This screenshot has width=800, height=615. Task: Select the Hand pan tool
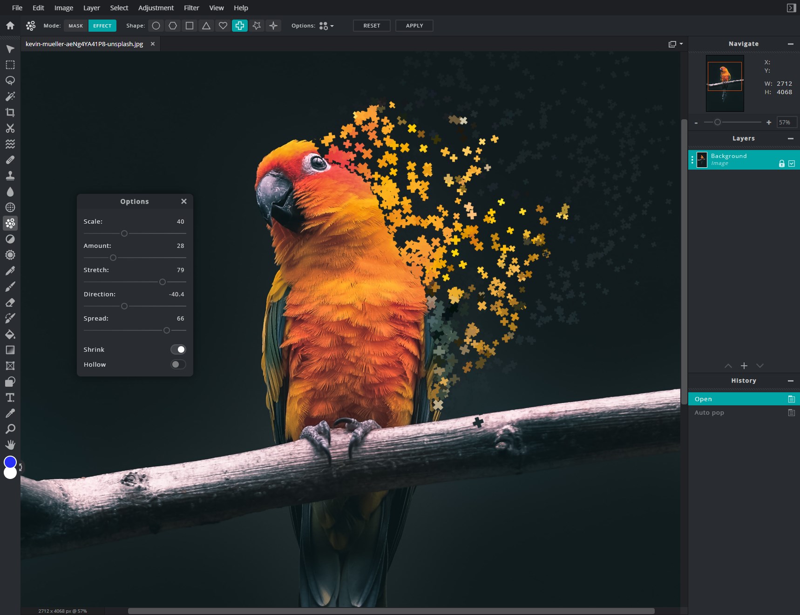point(10,444)
